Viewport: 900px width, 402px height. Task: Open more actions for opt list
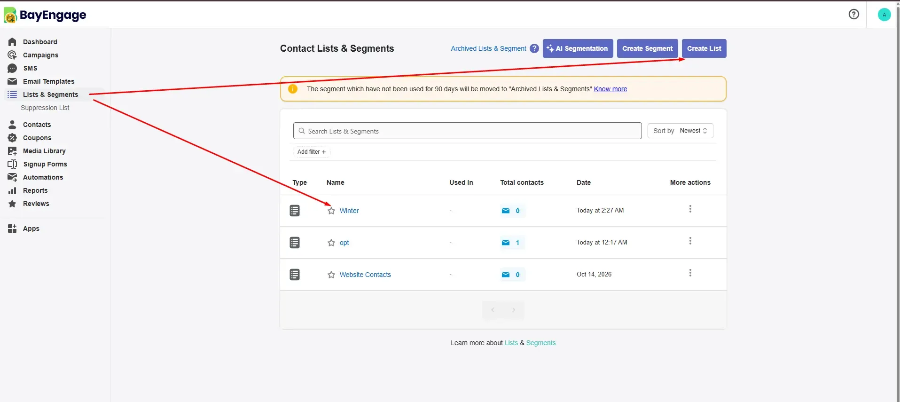coord(690,241)
